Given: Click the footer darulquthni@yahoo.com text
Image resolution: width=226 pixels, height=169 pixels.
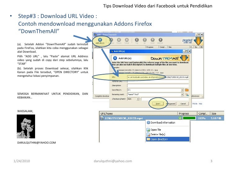Looking at the screenshot, I should (x=113, y=161).
